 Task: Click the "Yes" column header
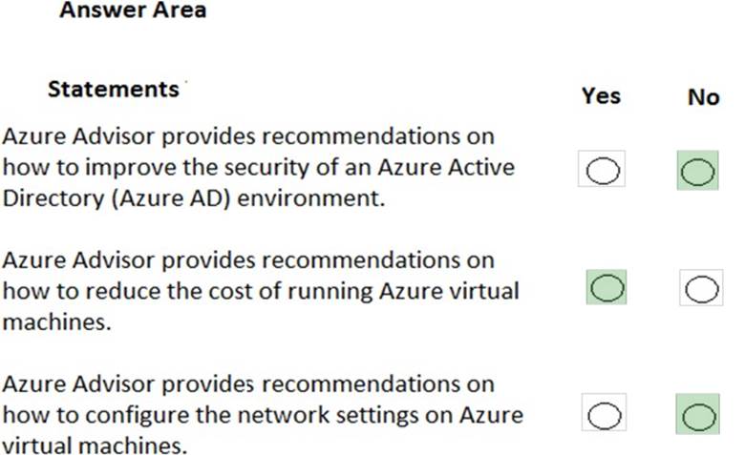(601, 96)
